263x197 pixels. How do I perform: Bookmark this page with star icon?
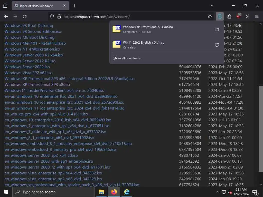(210, 16)
